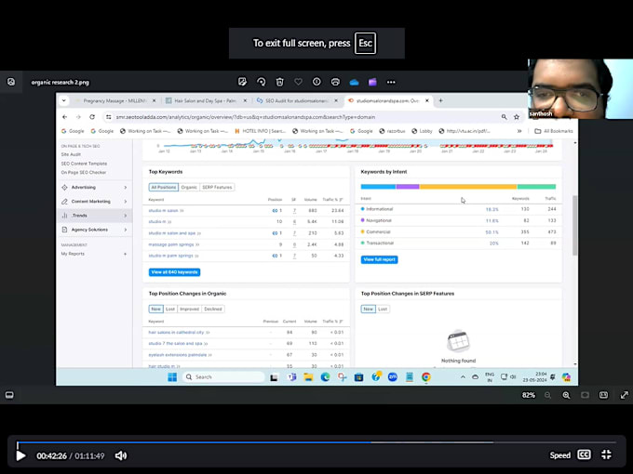Print the image using the printer icon
Viewport: 633px width, 474px height.
(335, 82)
